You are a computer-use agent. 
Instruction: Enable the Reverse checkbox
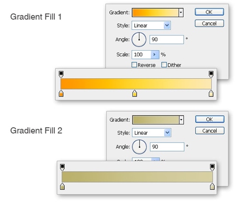134,65
